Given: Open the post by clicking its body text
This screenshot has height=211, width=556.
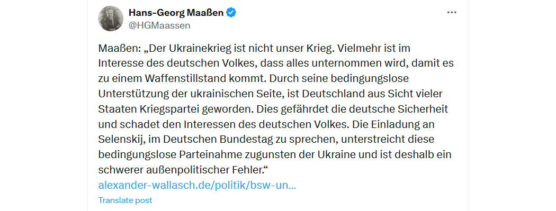Looking at the screenshot, I should click(x=276, y=109).
